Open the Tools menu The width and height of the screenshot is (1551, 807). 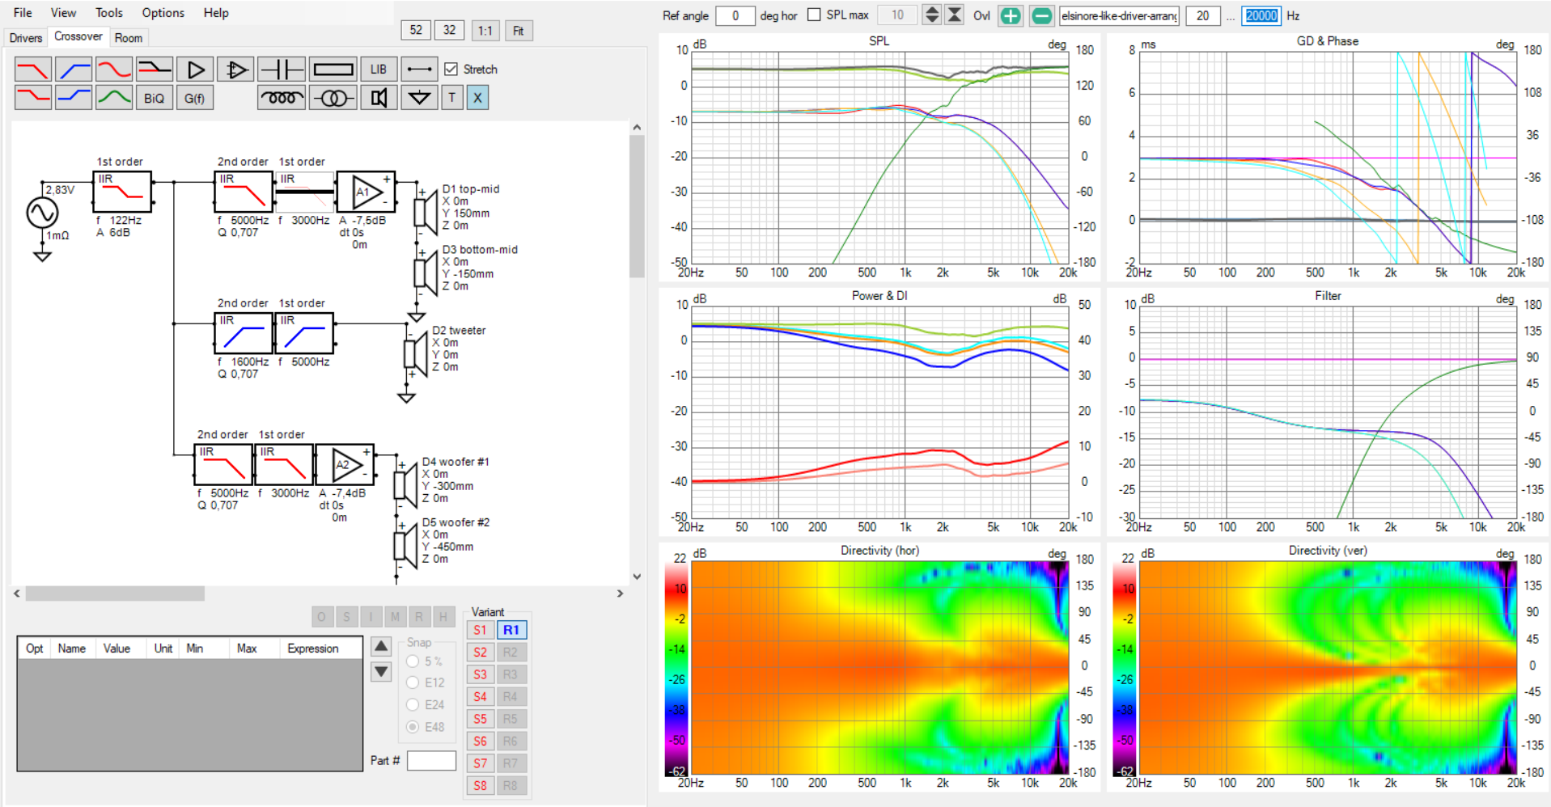click(109, 13)
